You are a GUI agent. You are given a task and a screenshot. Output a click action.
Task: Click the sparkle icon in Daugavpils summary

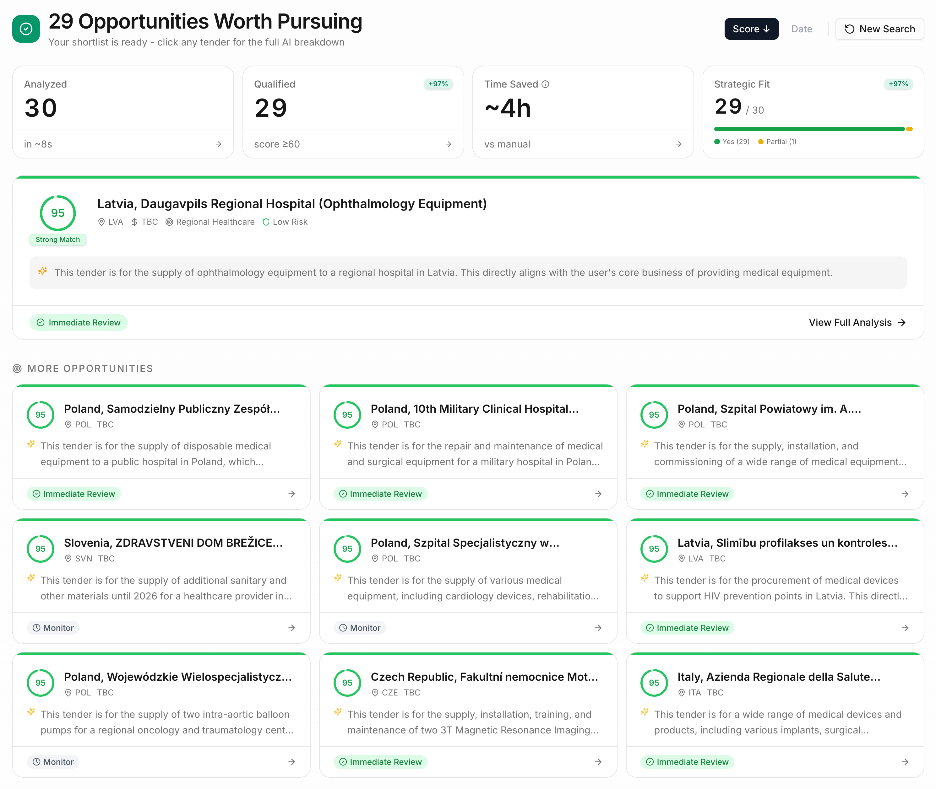point(42,271)
